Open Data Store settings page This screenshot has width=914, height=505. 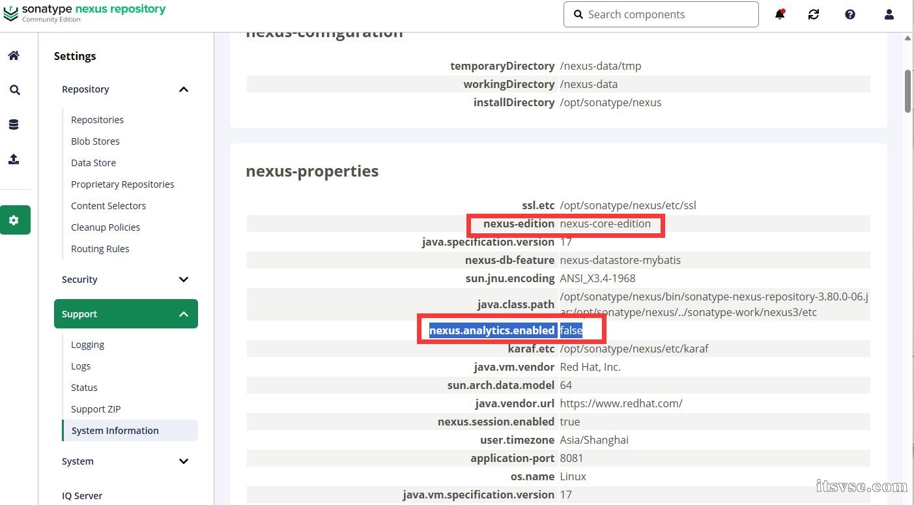pyautogui.click(x=93, y=163)
